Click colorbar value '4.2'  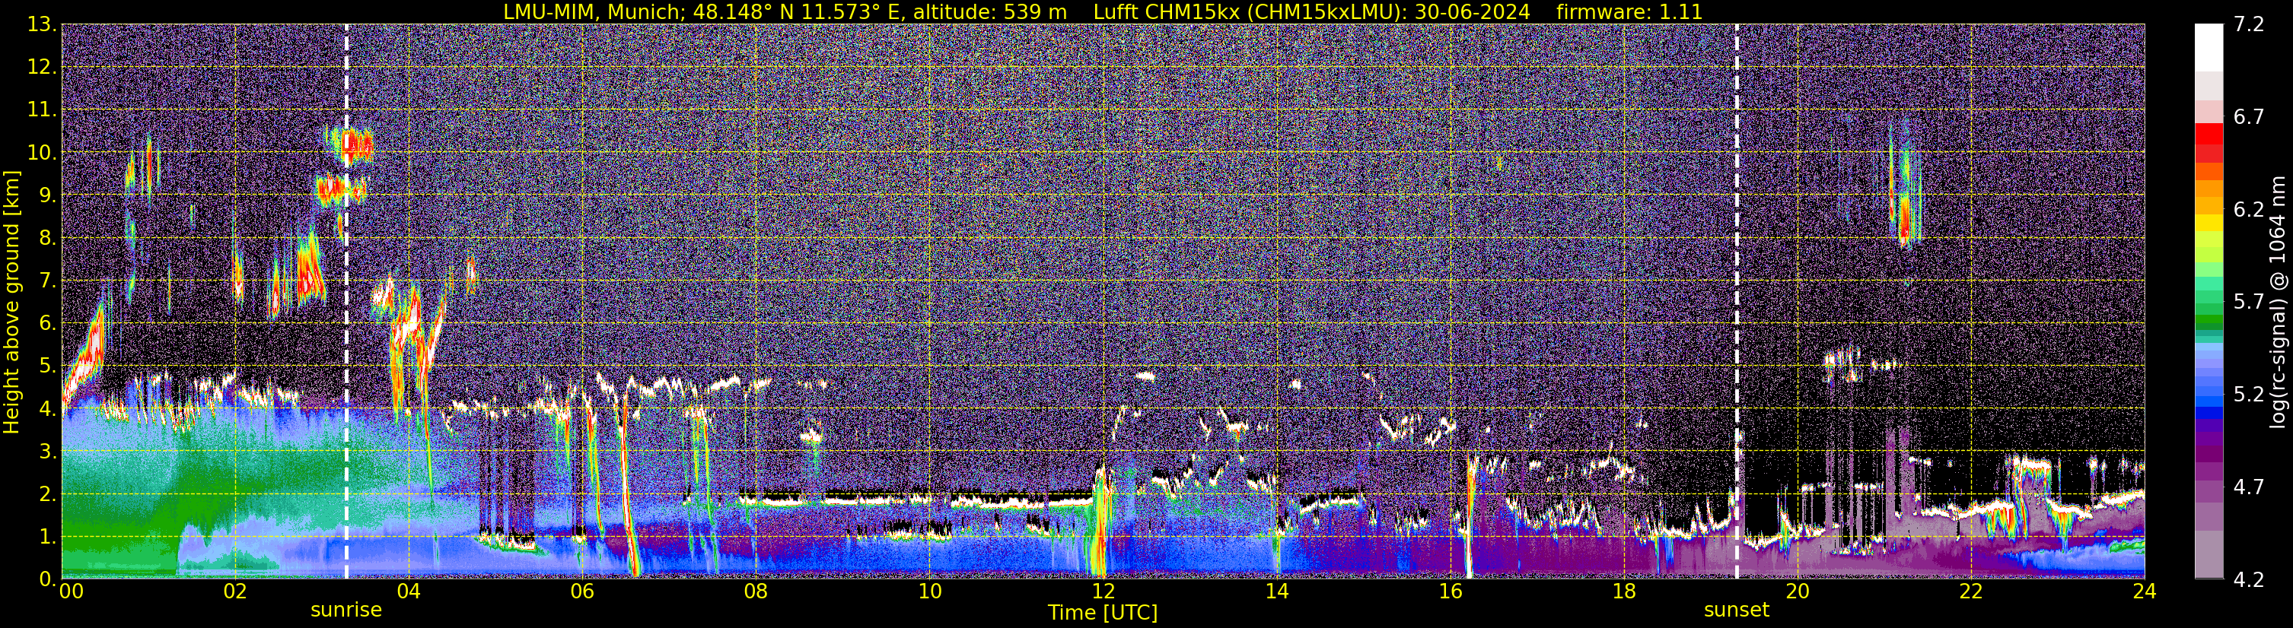[x=2249, y=579]
